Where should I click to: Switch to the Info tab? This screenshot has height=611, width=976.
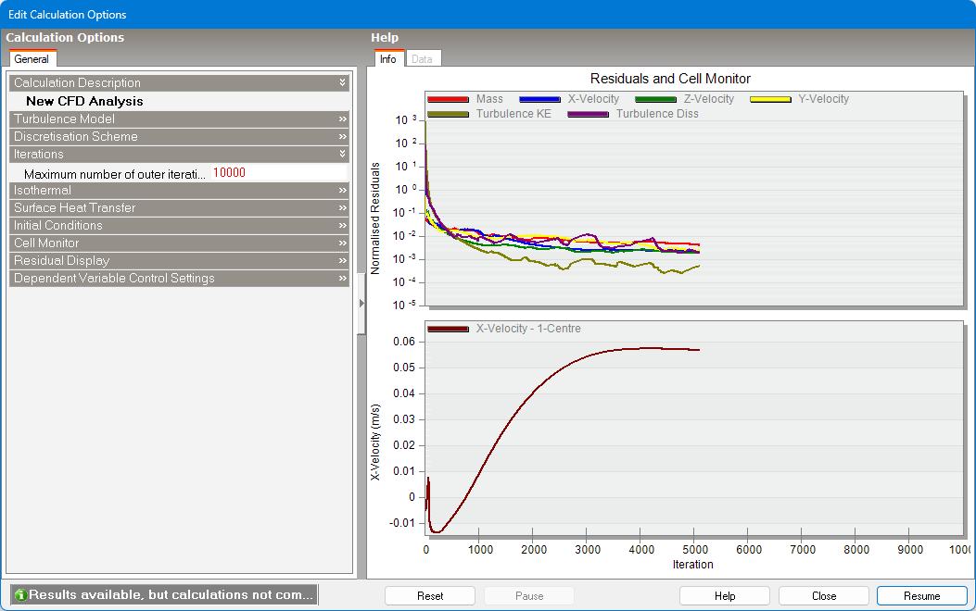pyautogui.click(x=387, y=59)
